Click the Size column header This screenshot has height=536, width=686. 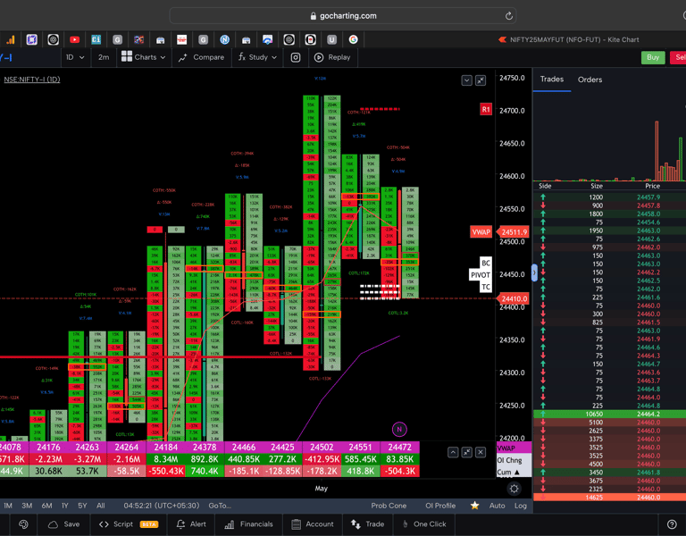[597, 186]
